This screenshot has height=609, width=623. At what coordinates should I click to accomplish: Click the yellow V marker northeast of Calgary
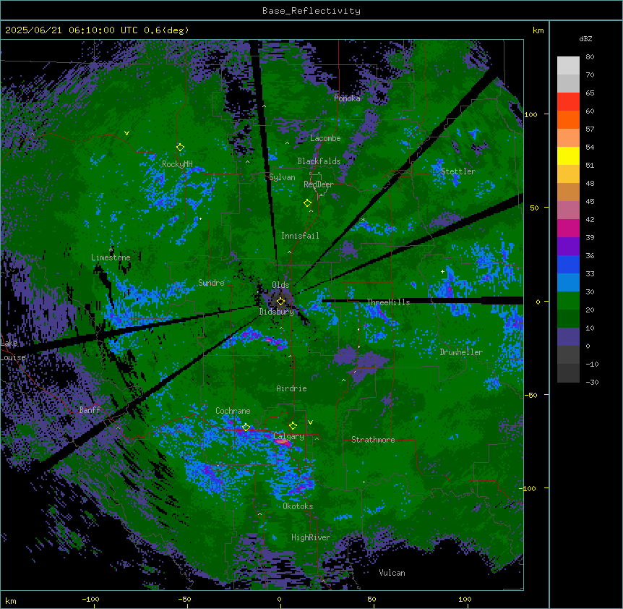point(310,422)
